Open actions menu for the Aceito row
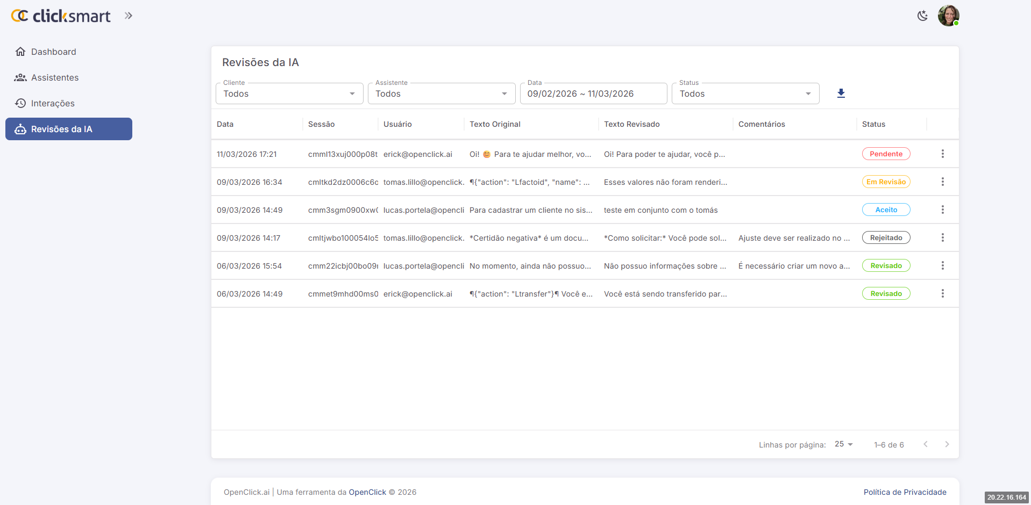This screenshot has width=1031, height=505. pos(942,210)
